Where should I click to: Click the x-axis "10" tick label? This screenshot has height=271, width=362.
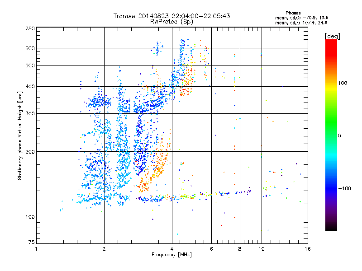click(x=262, y=249)
